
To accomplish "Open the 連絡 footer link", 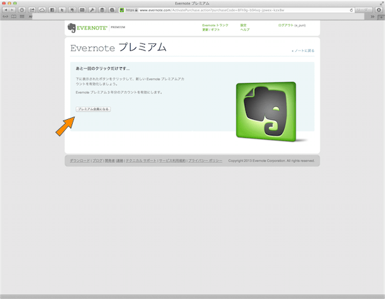I will tap(120, 161).
